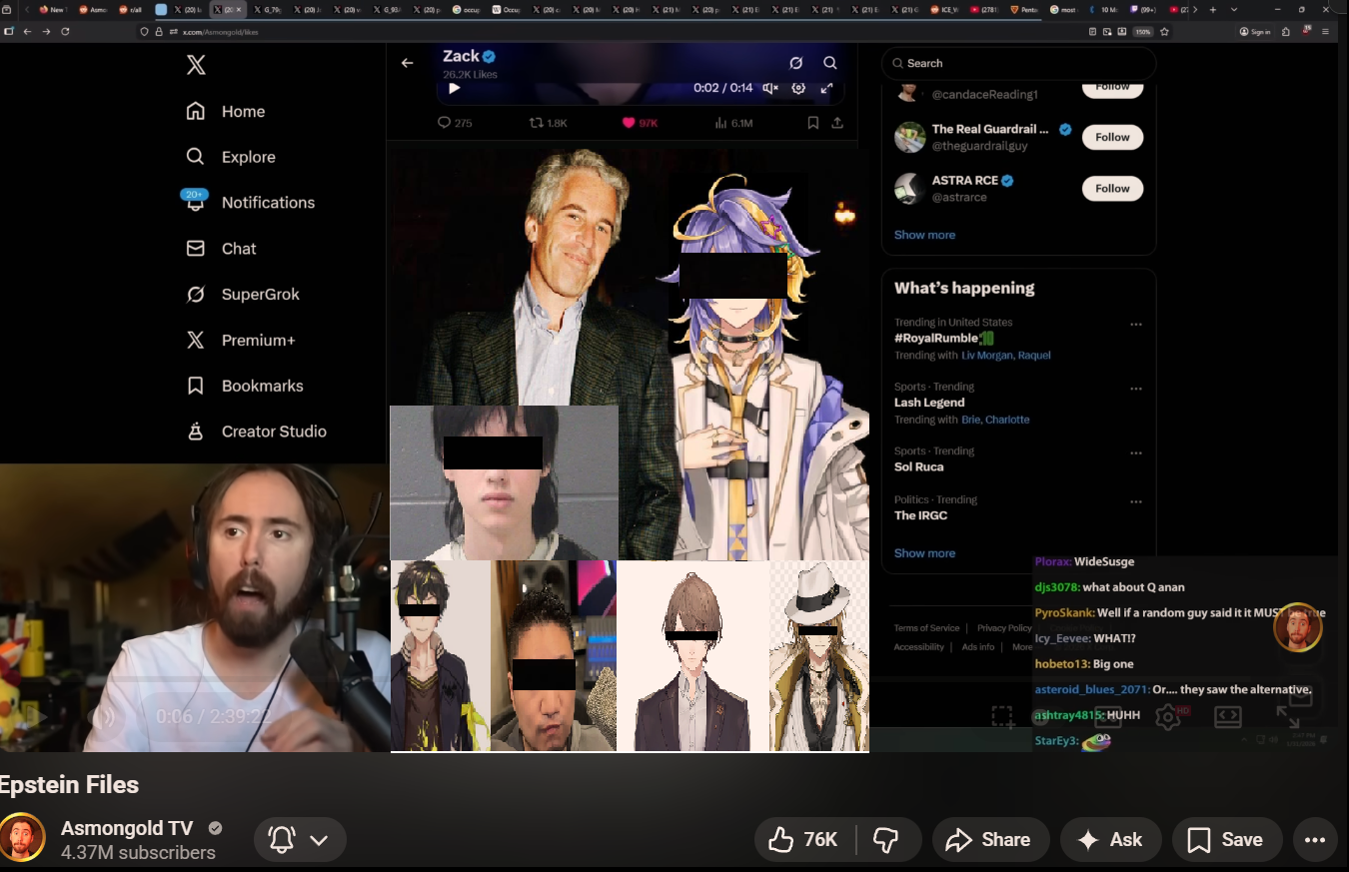Open the Privacy Policy link
This screenshot has height=872, width=1349.
[1004, 628]
